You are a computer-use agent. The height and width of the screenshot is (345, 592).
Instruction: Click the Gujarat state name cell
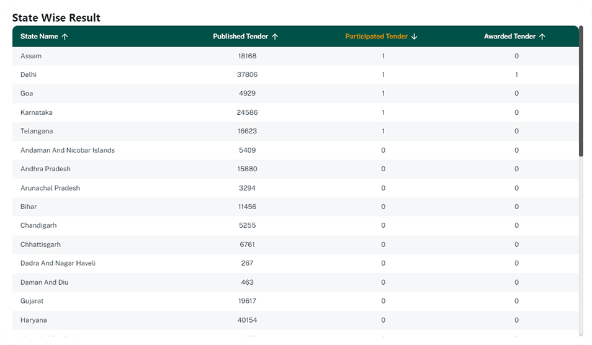coord(32,301)
